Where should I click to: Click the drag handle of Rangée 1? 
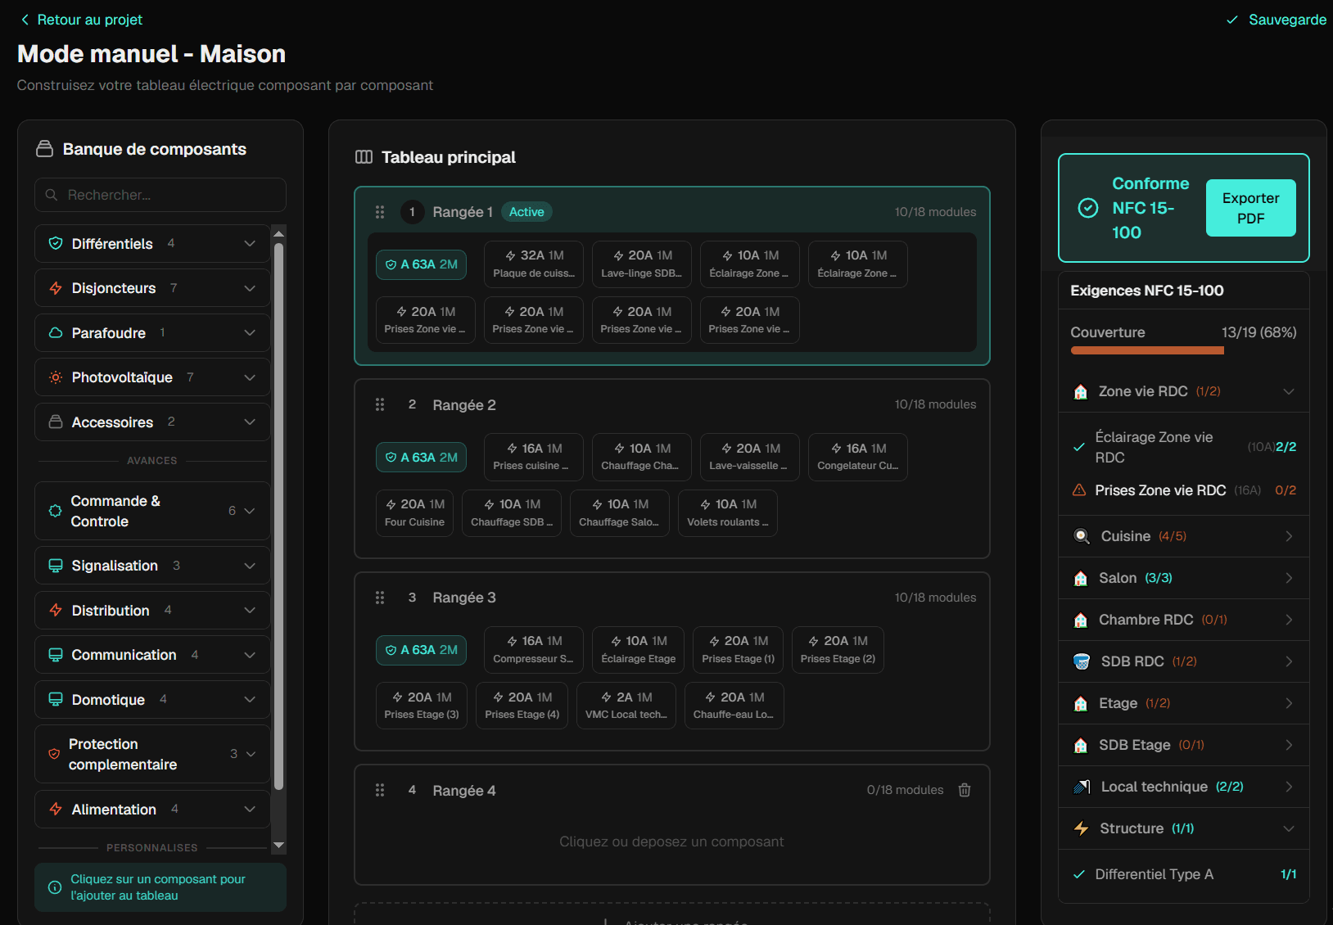coord(380,211)
